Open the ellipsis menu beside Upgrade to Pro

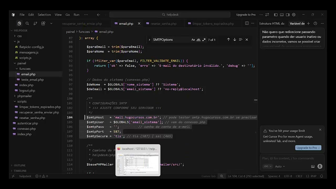[x=261, y=15]
